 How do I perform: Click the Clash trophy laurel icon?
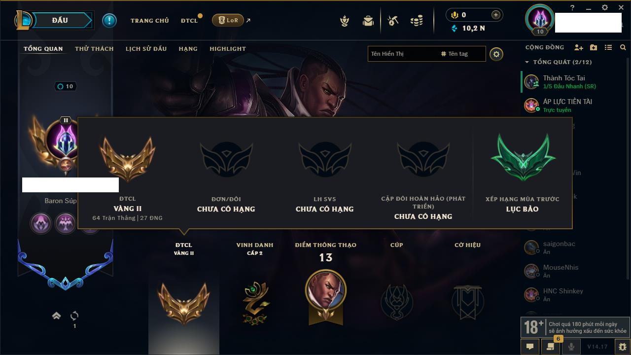coord(345,21)
